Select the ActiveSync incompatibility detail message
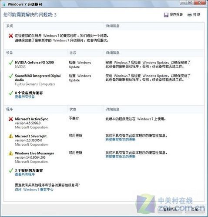208x217 pixels. pos(136,119)
